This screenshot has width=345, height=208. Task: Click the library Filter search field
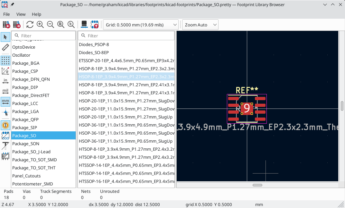pos(46,36)
